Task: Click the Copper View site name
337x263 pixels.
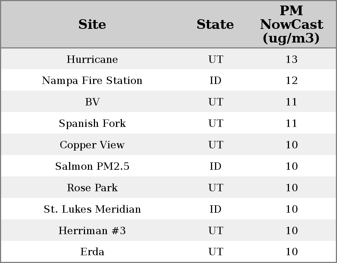Action: [x=92, y=145]
